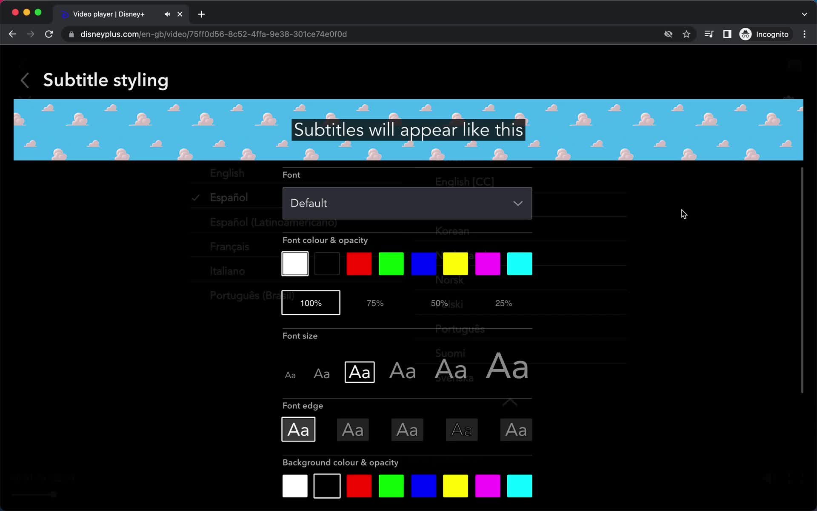Bookmark this page with the star icon
This screenshot has width=817, height=511.
(x=686, y=34)
